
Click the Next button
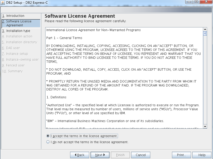pyautogui.click(x=100, y=155)
